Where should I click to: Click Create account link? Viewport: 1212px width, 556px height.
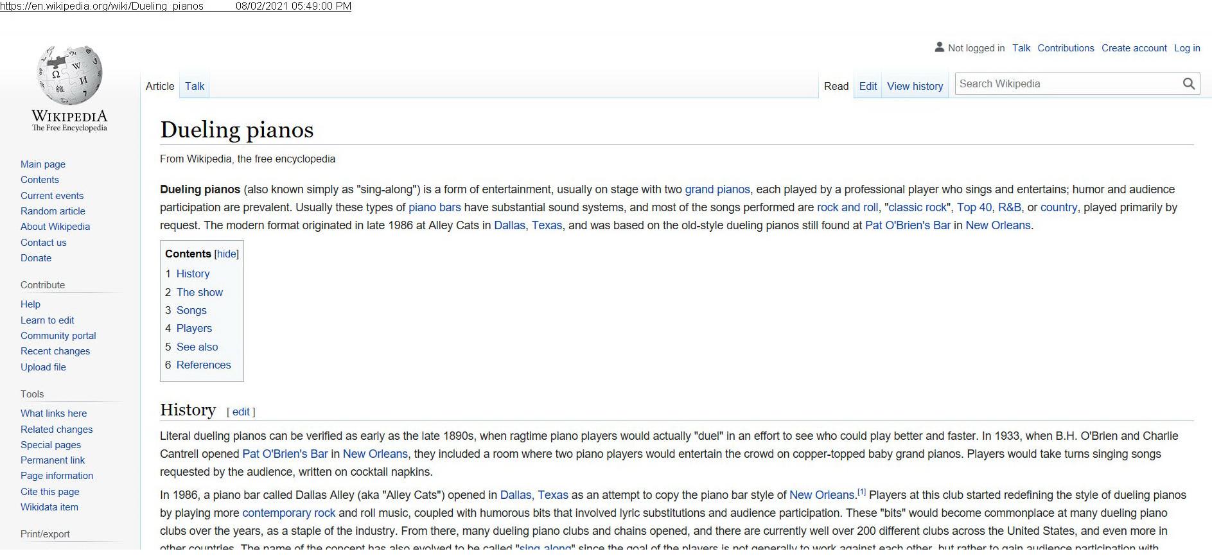coord(1134,48)
